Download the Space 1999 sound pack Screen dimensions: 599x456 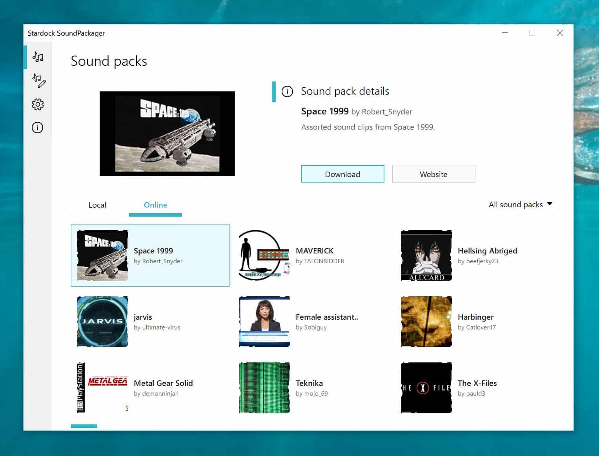click(342, 174)
